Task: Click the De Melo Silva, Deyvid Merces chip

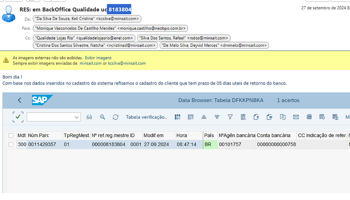Action: (x=214, y=45)
